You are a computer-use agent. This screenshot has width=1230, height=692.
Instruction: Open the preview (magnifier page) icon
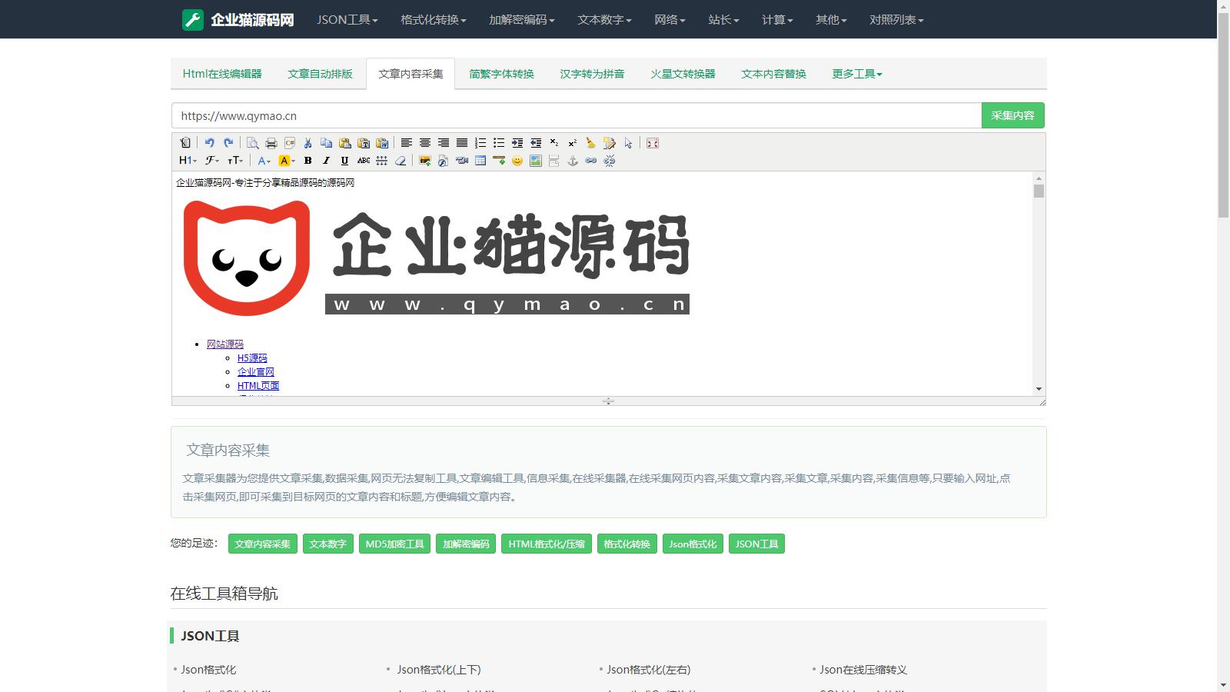point(253,143)
